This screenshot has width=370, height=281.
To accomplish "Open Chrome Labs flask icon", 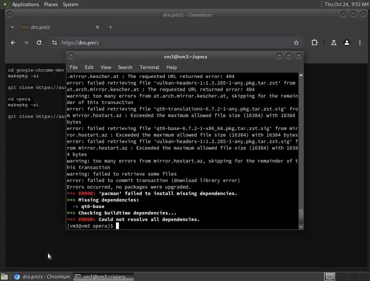I will (334, 43).
